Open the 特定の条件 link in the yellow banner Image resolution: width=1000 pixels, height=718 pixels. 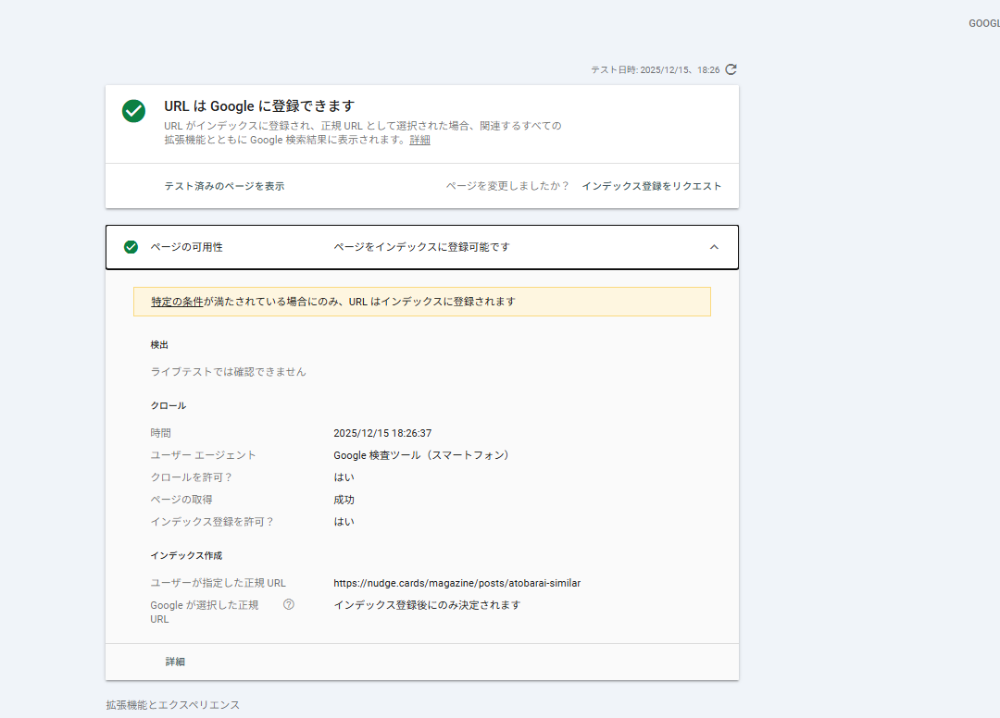pos(177,302)
